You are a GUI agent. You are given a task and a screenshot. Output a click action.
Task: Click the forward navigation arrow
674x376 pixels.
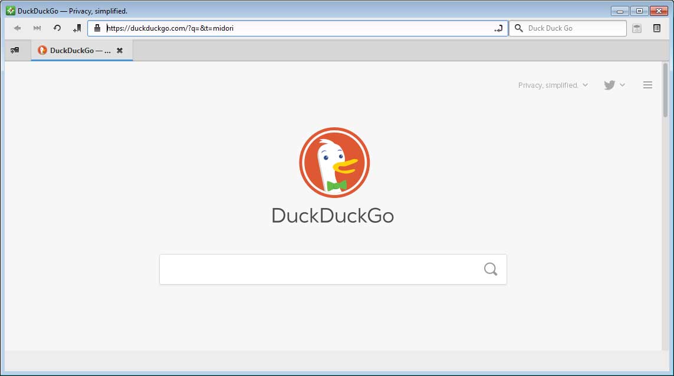pos(37,28)
